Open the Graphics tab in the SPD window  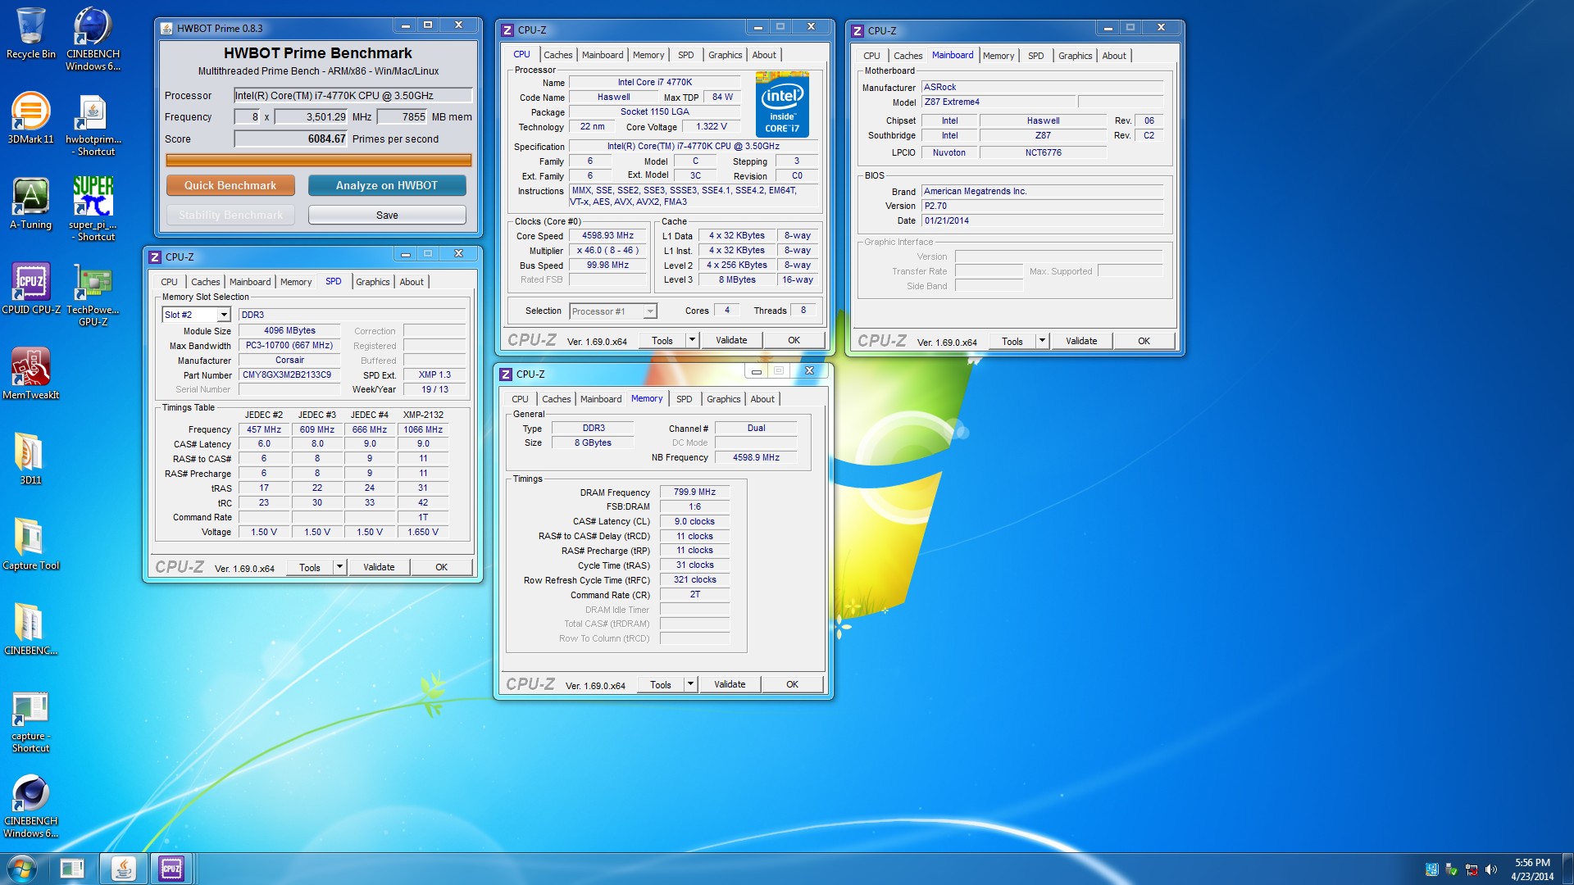[x=372, y=282]
